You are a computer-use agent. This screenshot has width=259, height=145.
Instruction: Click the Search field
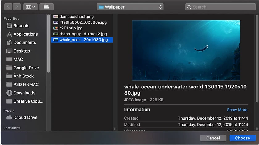point(220,7)
